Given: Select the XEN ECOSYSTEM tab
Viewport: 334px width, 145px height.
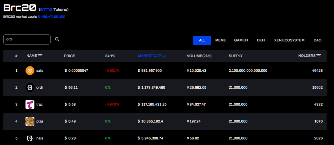Looking at the screenshot, I should click(289, 40).
